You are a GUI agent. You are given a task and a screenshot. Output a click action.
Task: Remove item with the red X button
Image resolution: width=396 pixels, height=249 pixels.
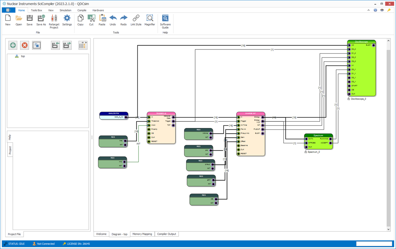click(25, 45)
